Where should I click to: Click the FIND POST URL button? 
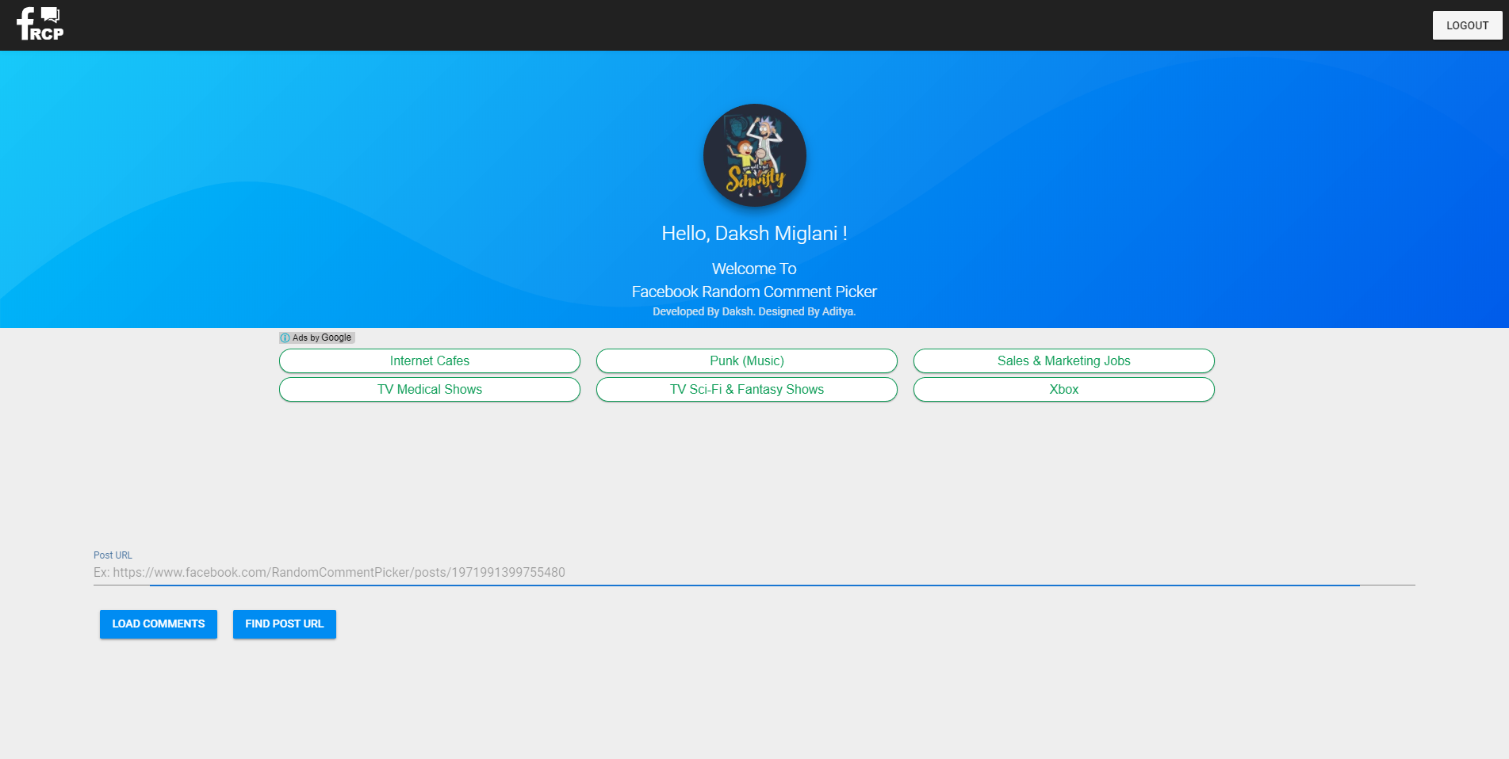point(285,624)
